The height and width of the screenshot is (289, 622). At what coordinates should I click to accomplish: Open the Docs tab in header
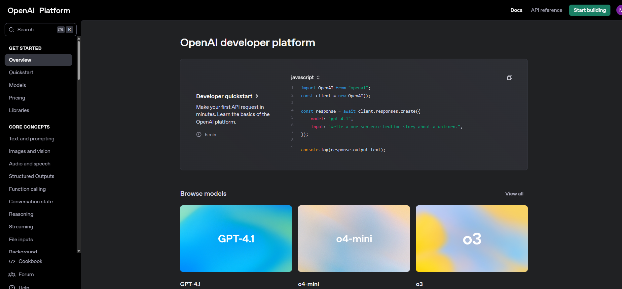click(516, 10)
